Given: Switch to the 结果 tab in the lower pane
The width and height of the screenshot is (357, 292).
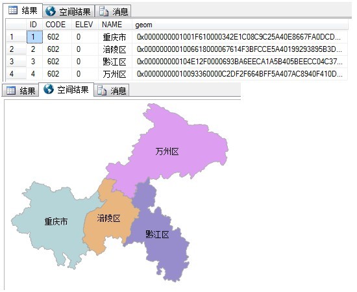Looking at the screenshot, I should (x=21, y=91).
